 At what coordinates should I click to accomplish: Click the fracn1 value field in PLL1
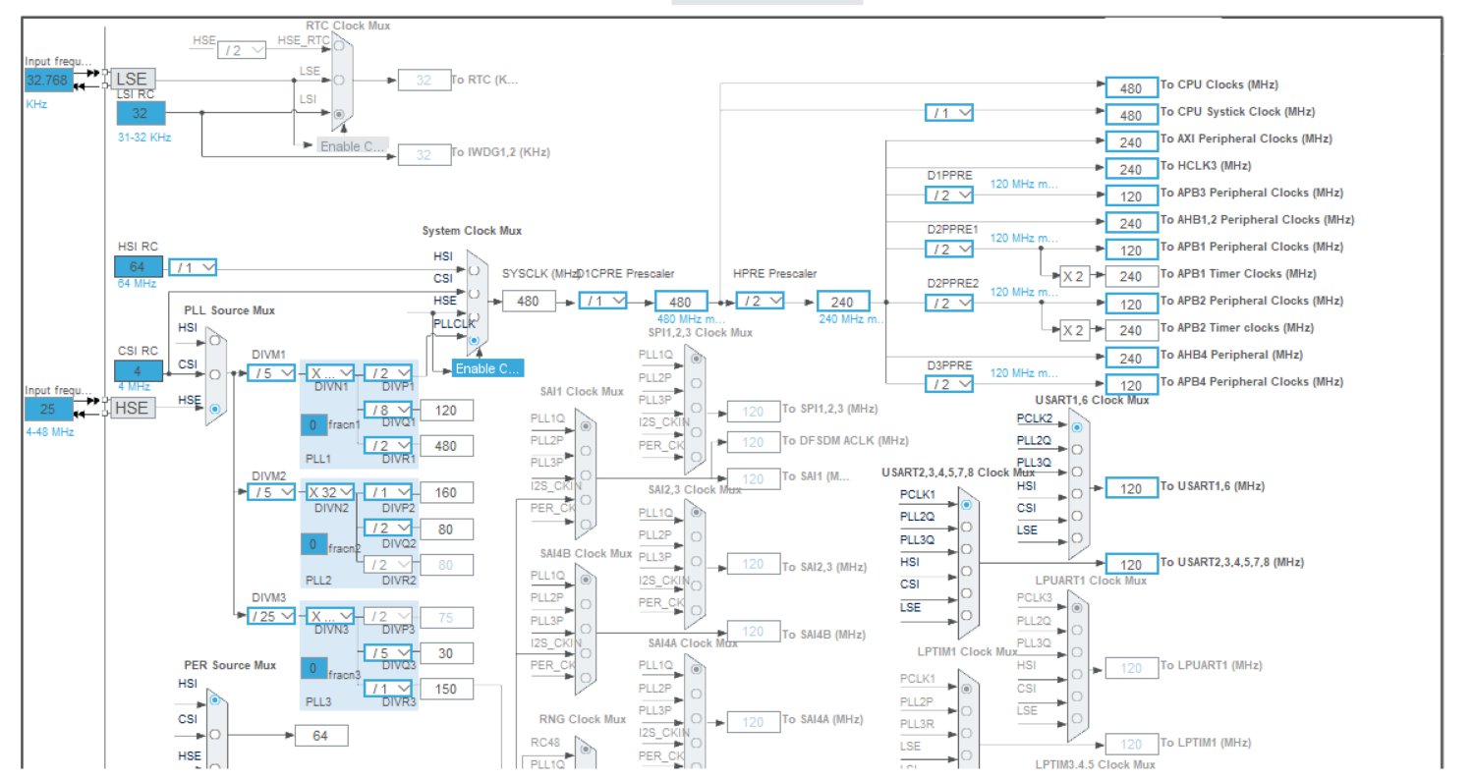coord(313,425)
